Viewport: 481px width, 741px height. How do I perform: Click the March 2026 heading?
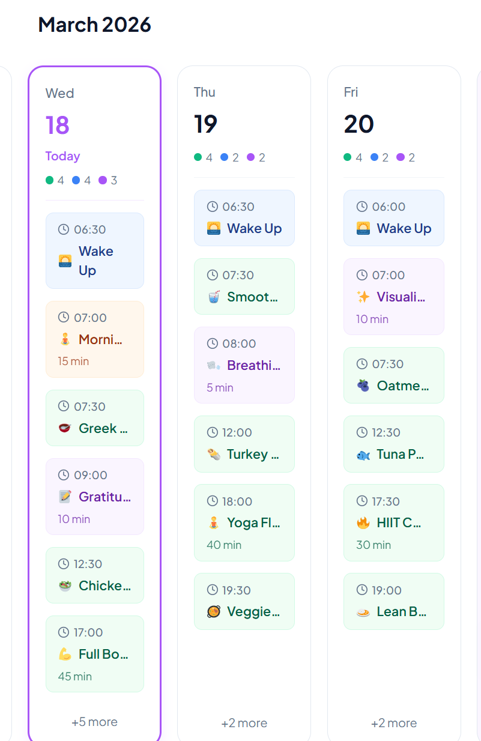point(94,25)
